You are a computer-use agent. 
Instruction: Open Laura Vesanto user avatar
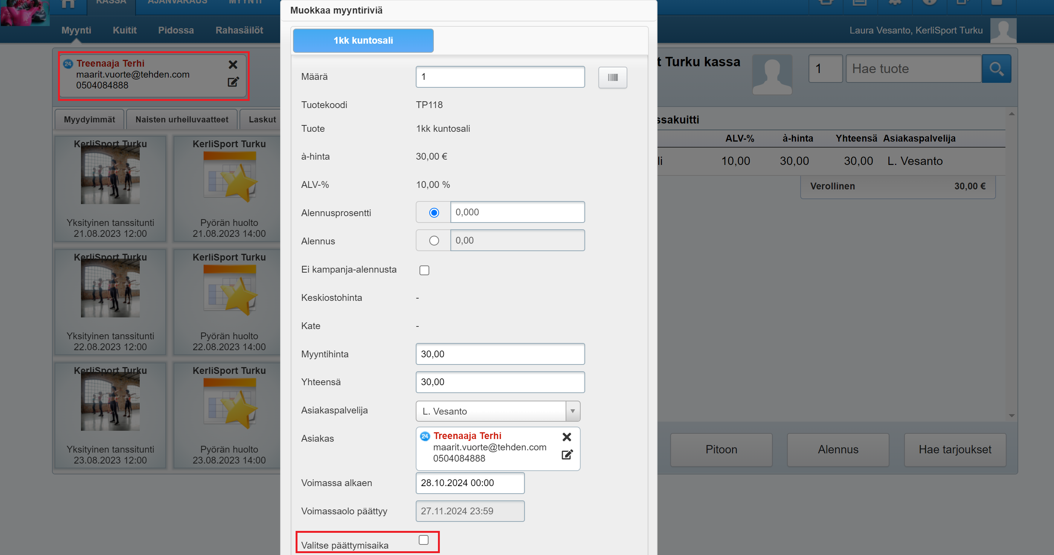coord(1003,30)
